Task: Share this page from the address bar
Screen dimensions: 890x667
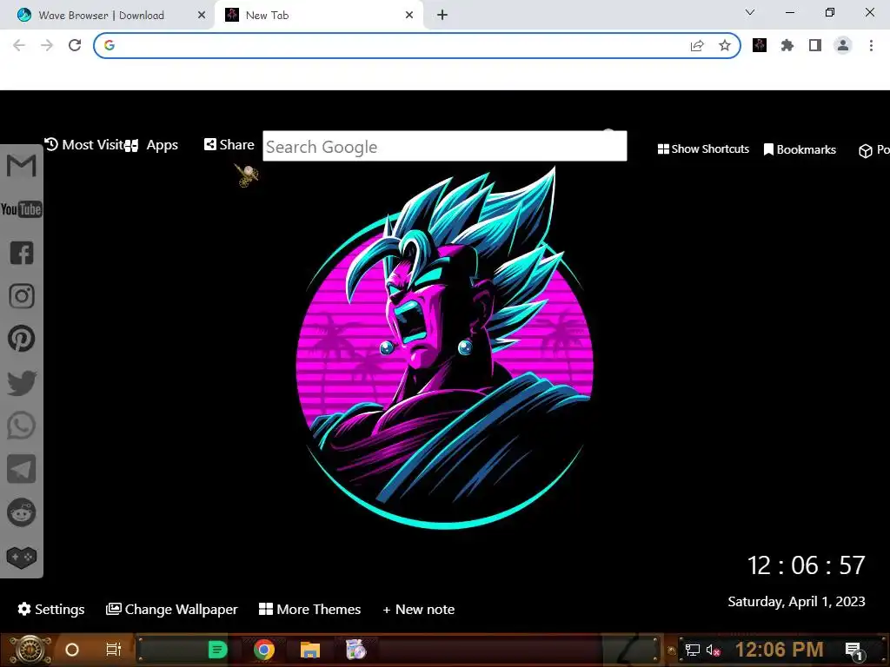Action: (x=697, y=46)
